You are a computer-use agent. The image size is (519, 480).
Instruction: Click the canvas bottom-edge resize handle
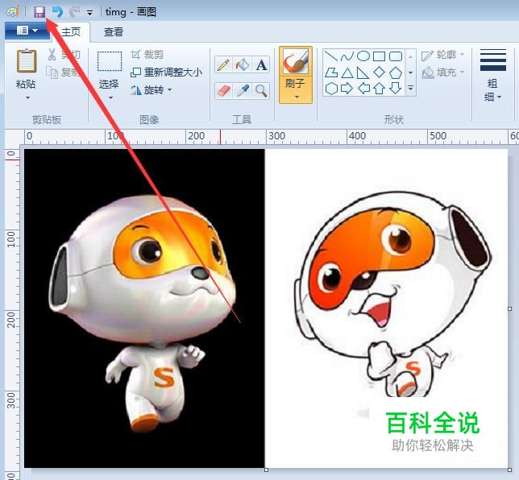267,470
